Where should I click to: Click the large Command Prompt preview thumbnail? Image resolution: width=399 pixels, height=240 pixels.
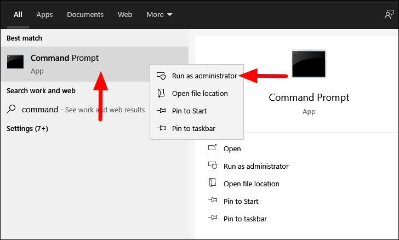click(309, 64)
